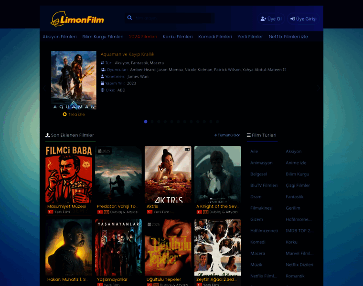Open the Anime izle genre link
The image size is (363, 286).
296,163
